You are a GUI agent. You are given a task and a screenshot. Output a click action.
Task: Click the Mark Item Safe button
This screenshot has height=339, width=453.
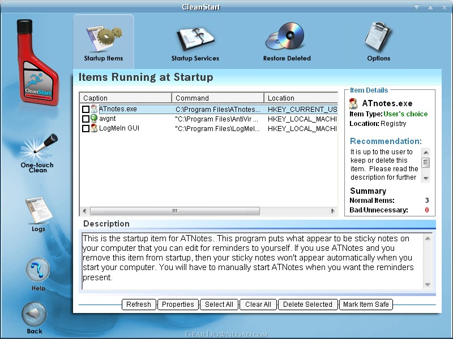pyautogui.click(x=366, y=305)
